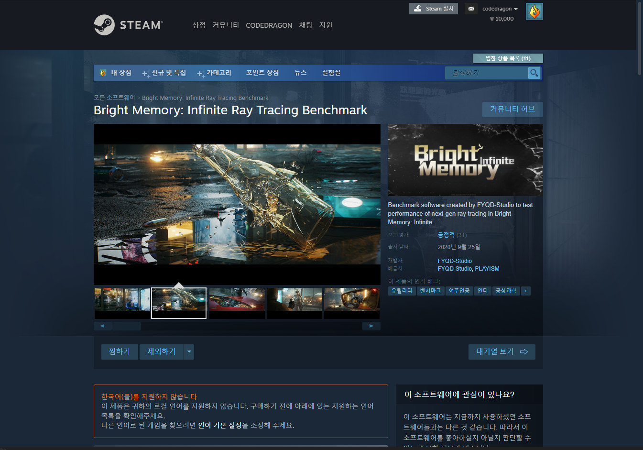The height and width of the screenshot is (450, 643).
Task: Open publisher PLAYISM link
Action: click(487, 269)
